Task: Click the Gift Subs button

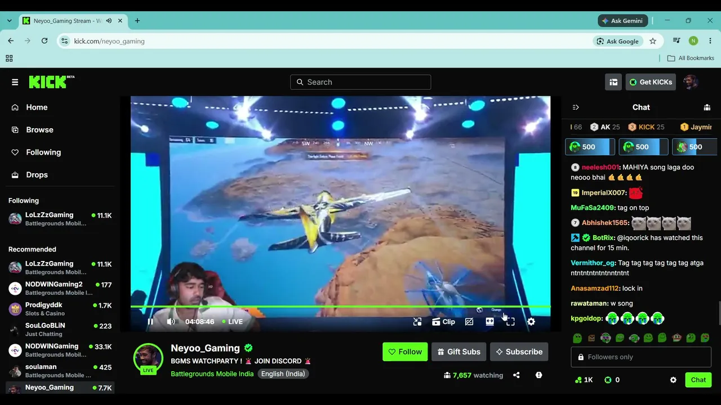Action: click(459, 352)
